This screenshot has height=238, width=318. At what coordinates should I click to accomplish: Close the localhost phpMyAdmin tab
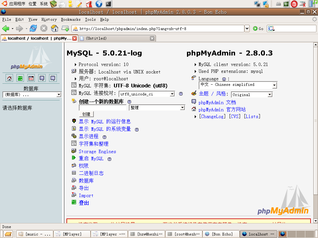(75, 38)
